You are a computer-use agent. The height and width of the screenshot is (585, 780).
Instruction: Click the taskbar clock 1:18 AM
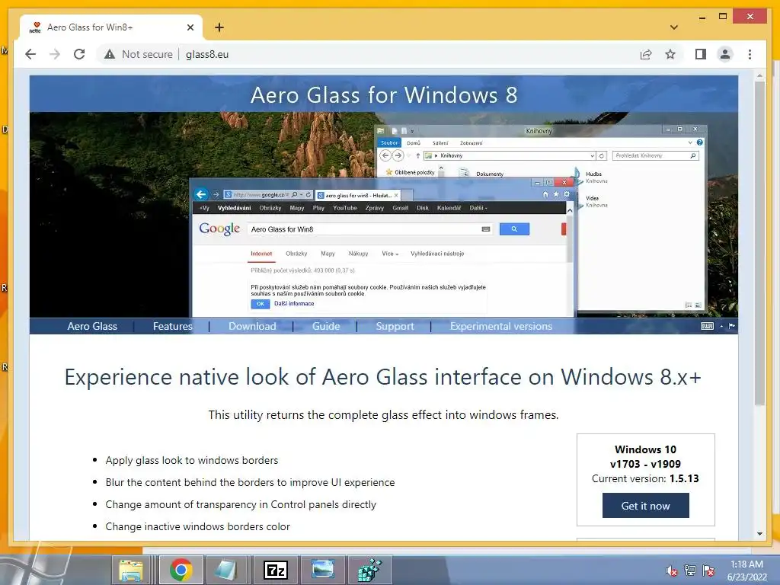coord(746,571)
